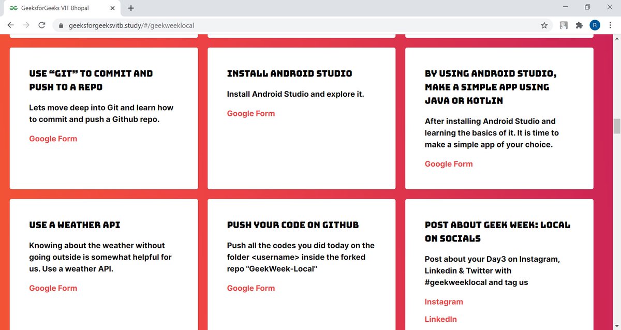Image resolution: width=621 pixels, height=330 pixels.
Task: Click the 'Use a Weather API' heading
Action: tap(75, 225)
